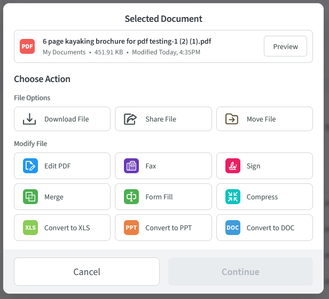
Task: Click the green XLS icon
Action: 30,228
